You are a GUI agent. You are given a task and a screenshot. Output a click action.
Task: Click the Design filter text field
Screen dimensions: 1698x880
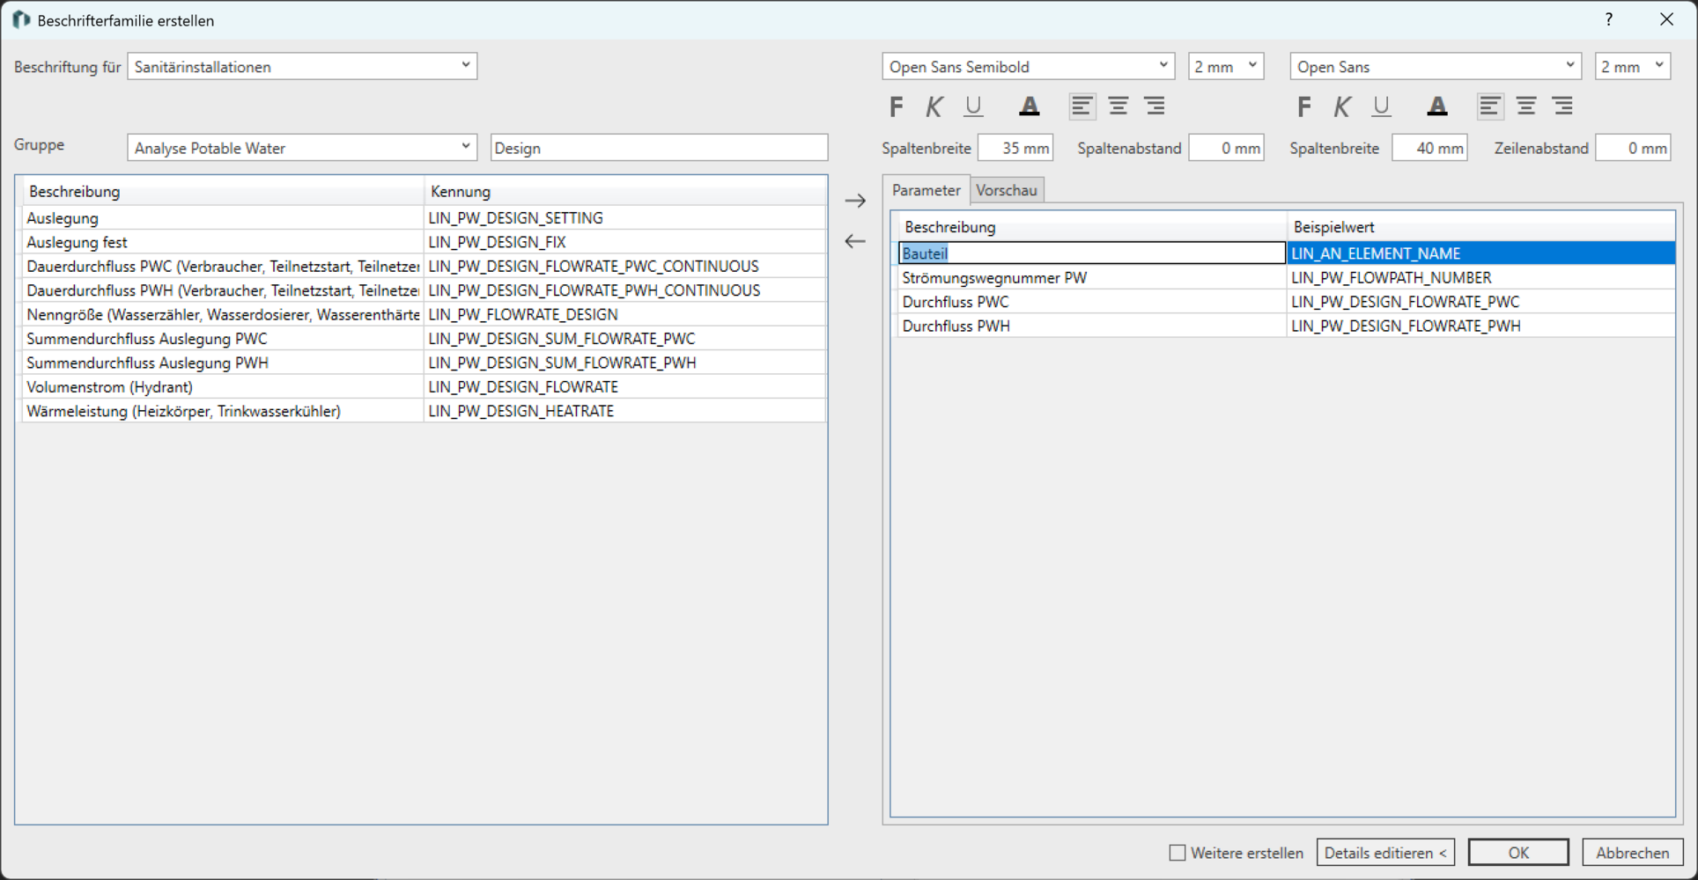(659, 148)
